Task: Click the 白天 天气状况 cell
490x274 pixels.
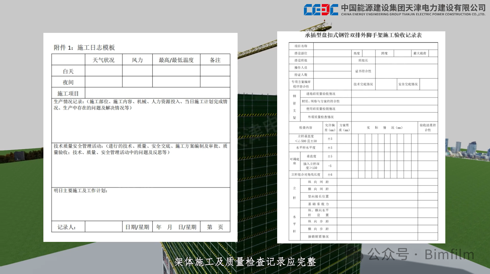Action: click(103, 71)
